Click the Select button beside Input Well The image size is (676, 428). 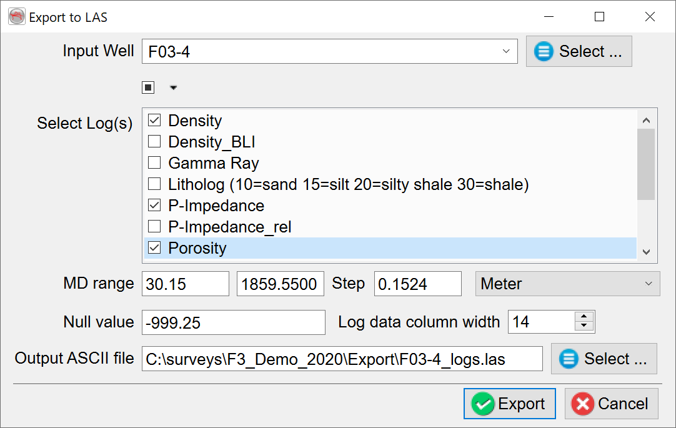click(x=579, y=51)
